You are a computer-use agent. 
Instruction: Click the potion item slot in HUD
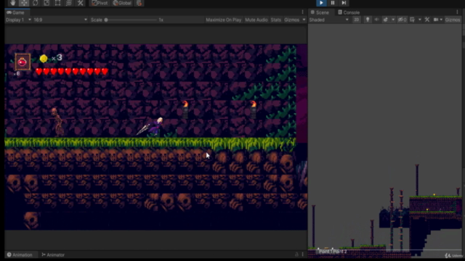tap(23, 62)
